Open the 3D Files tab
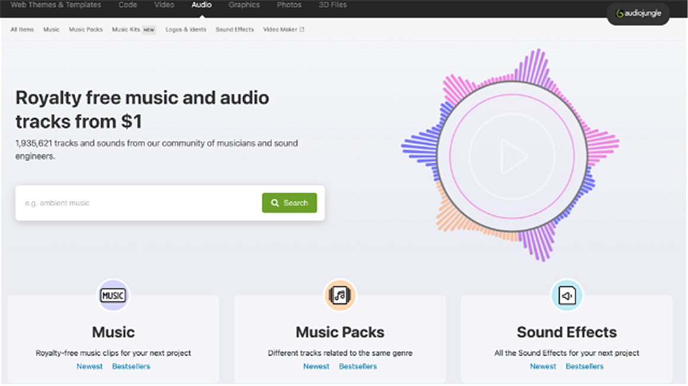The image size is (688, 386). (332, 5)
